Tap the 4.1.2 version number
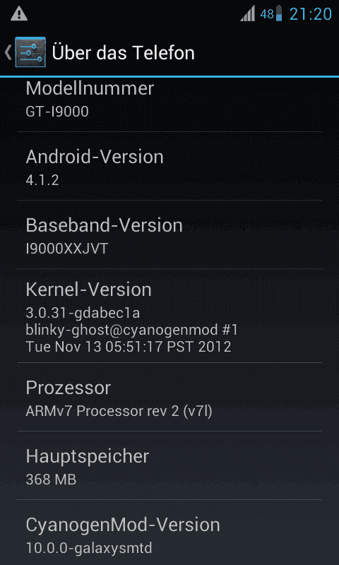The image size is (339, 565). [42, 180]
